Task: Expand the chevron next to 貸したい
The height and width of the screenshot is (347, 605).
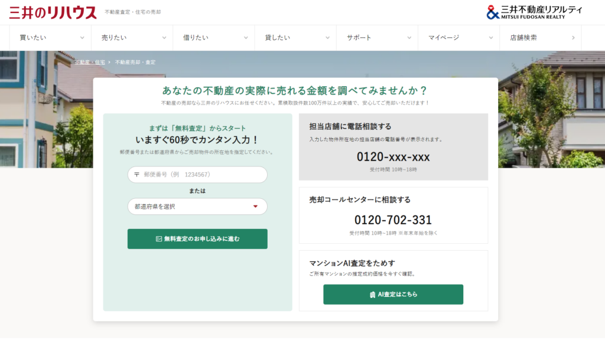Action: 327,38
